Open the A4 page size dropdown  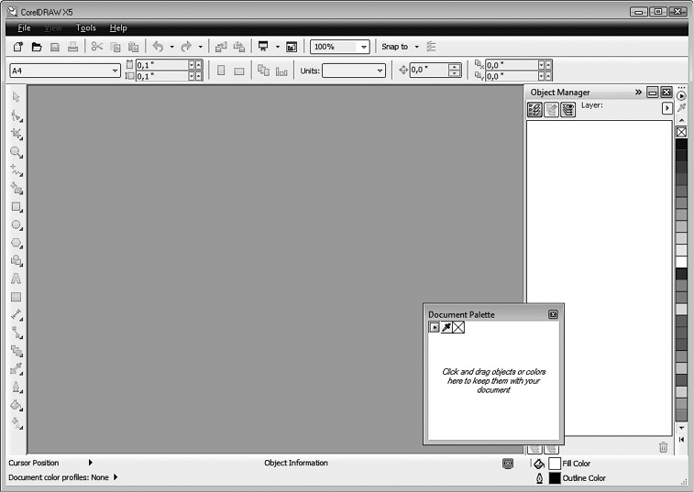pos(115,71)
